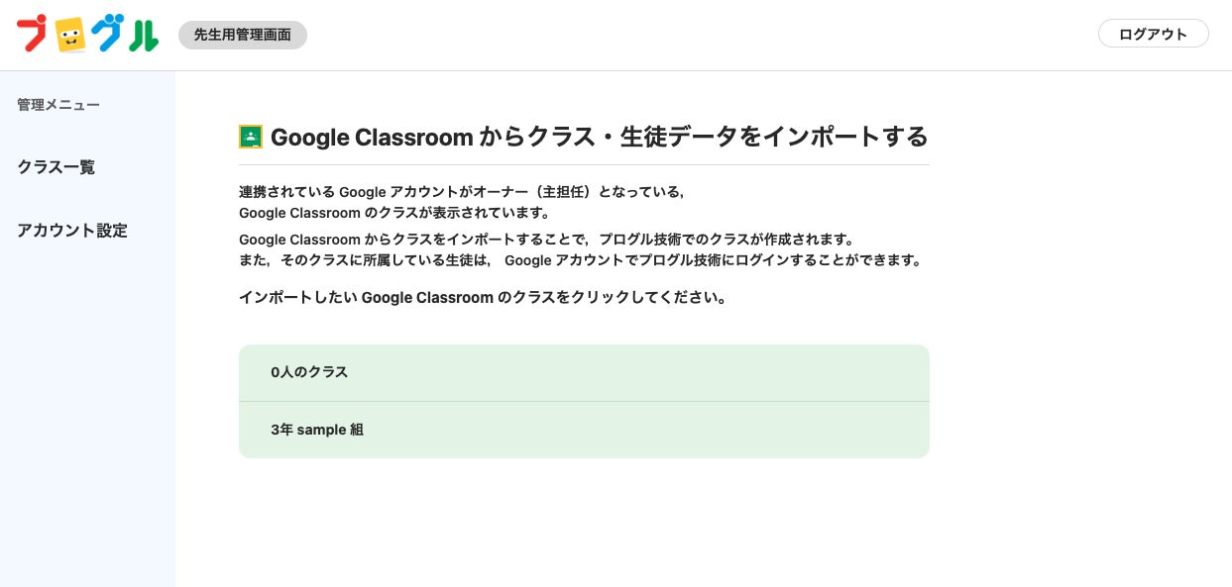The image size is (1232, 587).
Task: Click the blue グ letter in the logo
Action: (x=107, y=35)
